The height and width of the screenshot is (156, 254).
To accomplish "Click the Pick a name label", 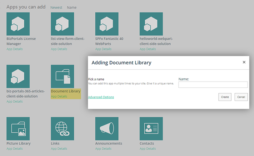I will tap(96, 79).
